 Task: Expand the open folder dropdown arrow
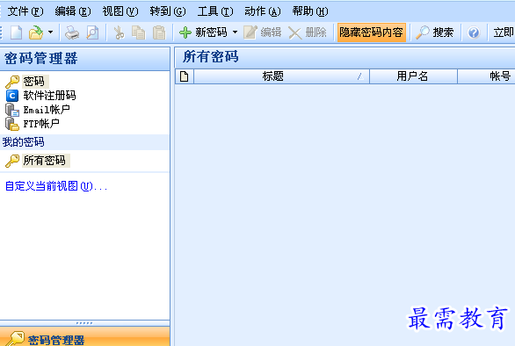[x=50, y=32]
